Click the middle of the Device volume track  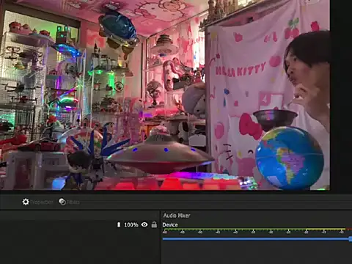point(256,239)
